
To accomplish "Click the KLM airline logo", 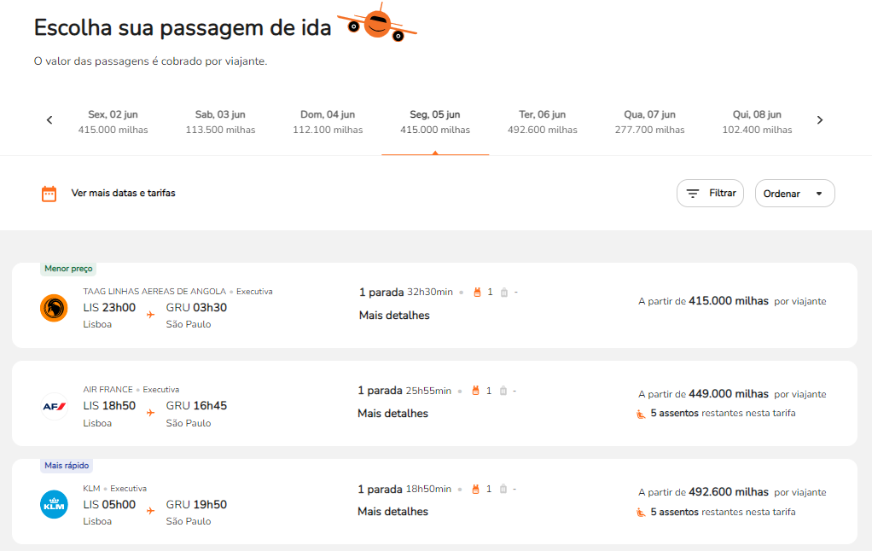I will [54, 505].
